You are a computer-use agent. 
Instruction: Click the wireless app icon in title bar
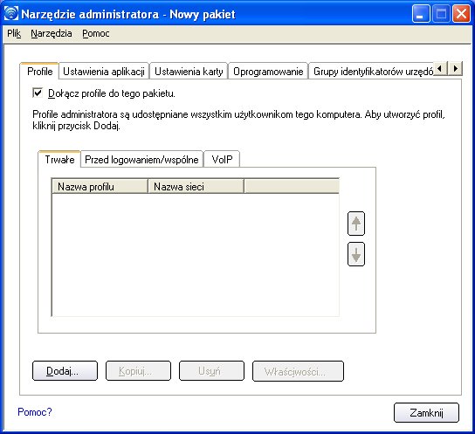click(x=11, y=13)
